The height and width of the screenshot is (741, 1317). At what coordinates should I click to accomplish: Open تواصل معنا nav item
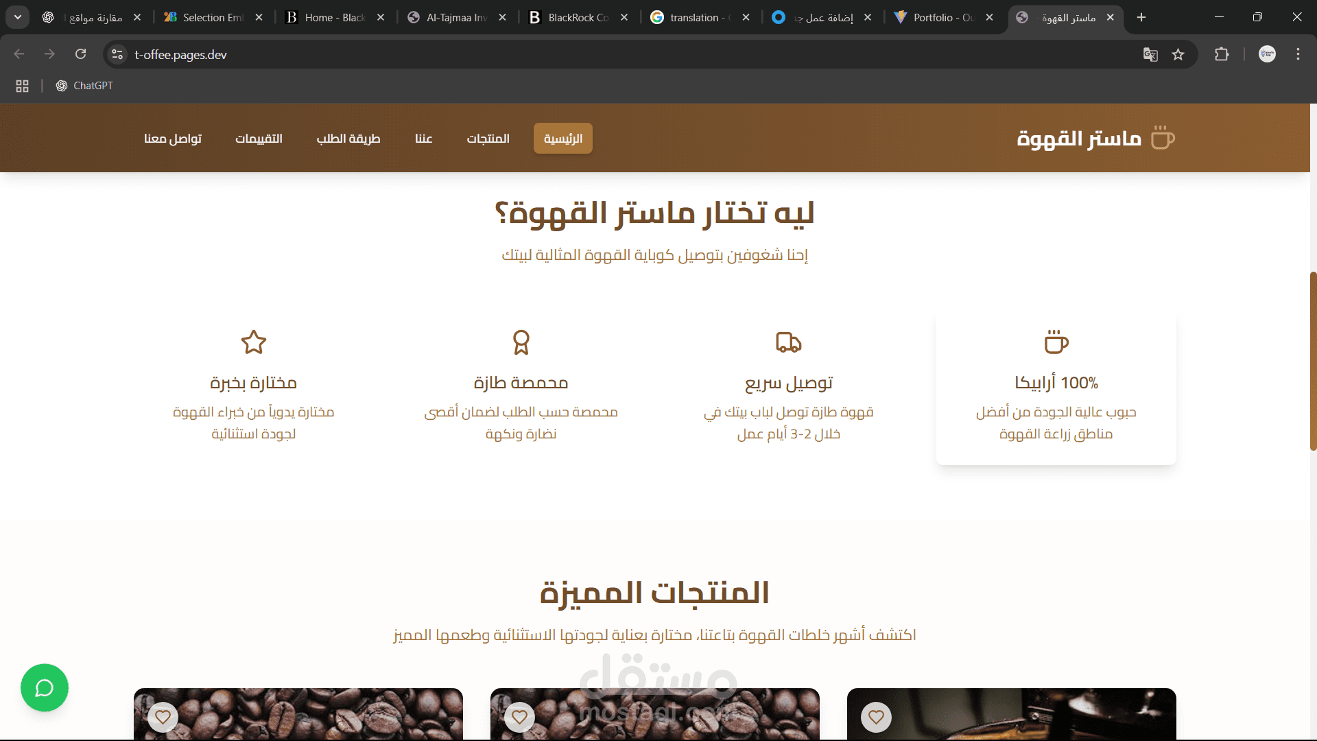pos(173,139)
